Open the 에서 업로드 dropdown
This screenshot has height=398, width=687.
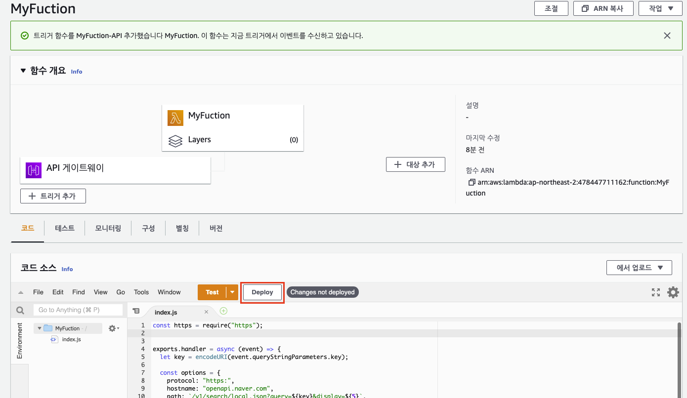639,268
